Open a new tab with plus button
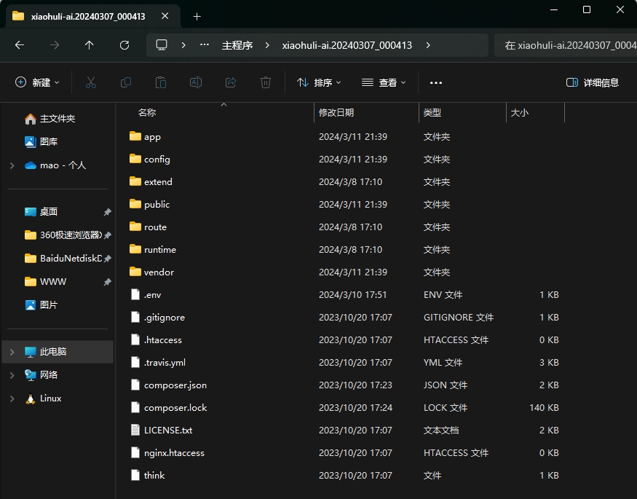This screenshot has width=637, height=499. pos(197,16)
